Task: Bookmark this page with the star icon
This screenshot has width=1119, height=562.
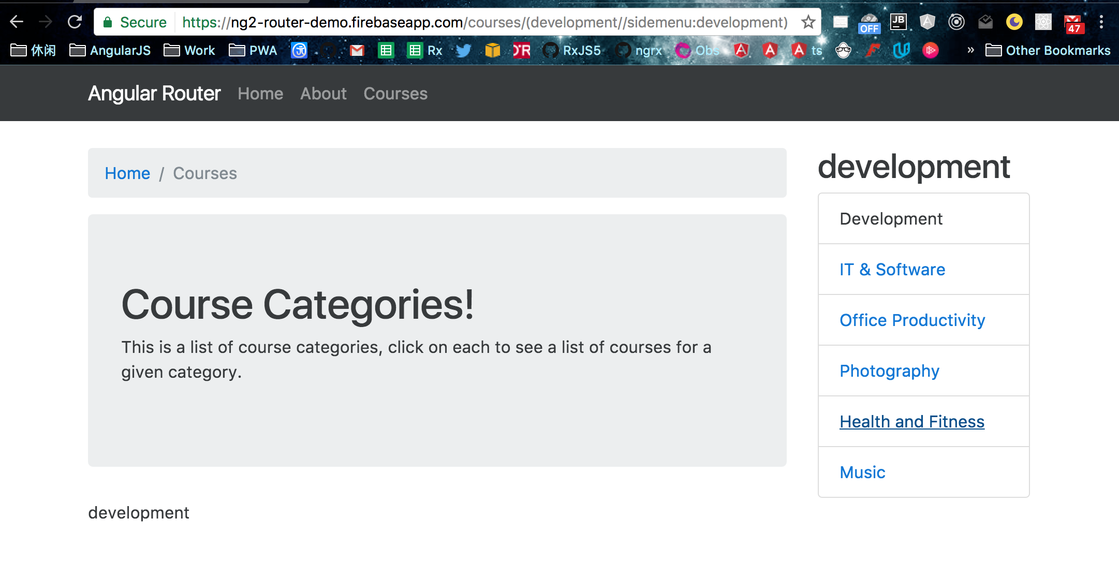Action: [x=808, y=22]
